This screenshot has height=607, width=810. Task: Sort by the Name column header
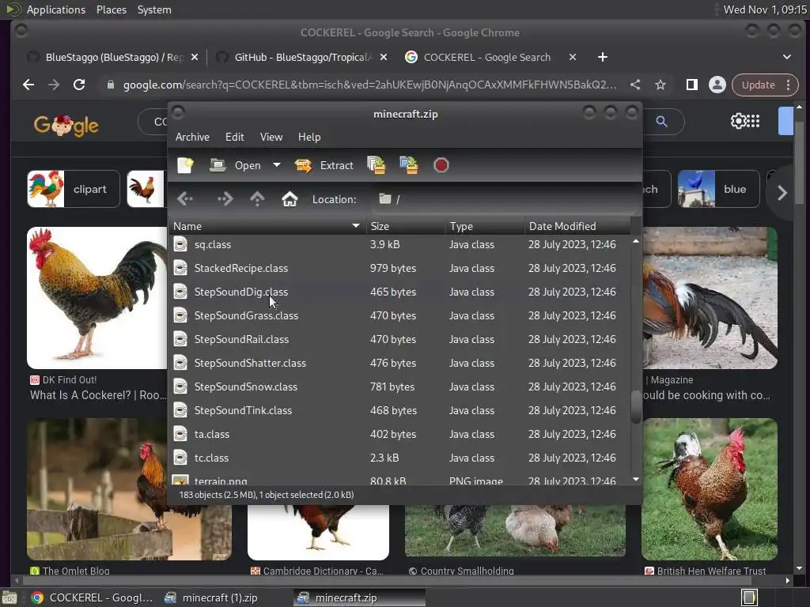coord(267,226)
